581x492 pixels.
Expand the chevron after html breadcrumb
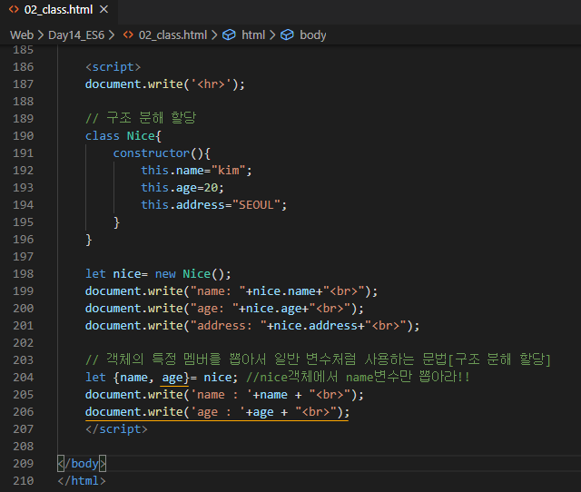click(x=272, y=35)
